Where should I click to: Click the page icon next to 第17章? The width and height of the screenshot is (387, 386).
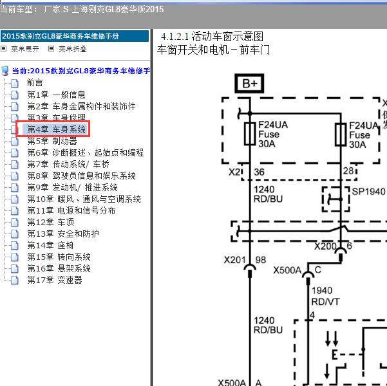click(15, 280)
